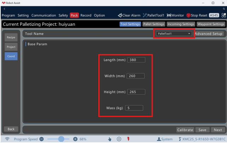Open the Communication menu
The image size is (227, 143).
[43, 15]
